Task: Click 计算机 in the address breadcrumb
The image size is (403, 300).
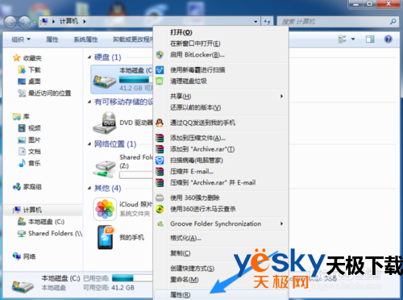Action: click(x=69, y=21)
